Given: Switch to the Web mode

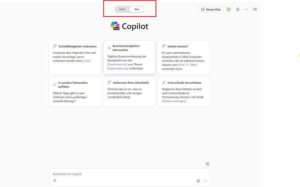Looking at the screenshot, I should [x=137, y=9].
